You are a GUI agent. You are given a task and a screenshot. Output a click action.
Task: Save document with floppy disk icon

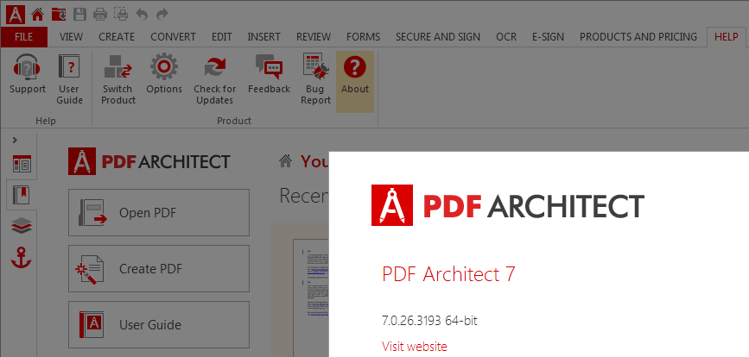[x=79, y=15]
